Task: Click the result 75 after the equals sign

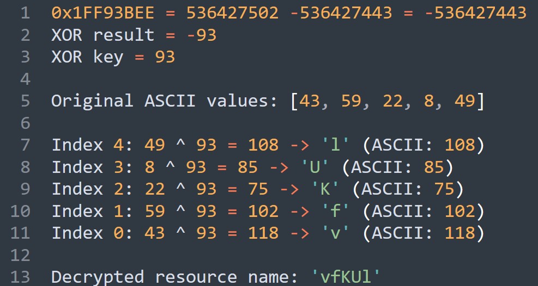Action: 257,189
